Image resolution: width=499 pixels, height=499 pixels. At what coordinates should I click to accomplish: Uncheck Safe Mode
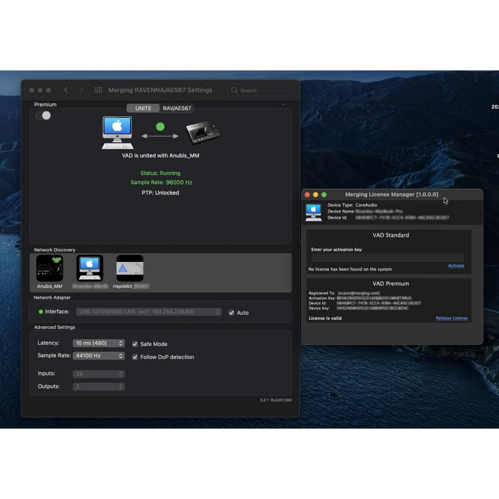point(135,344)
